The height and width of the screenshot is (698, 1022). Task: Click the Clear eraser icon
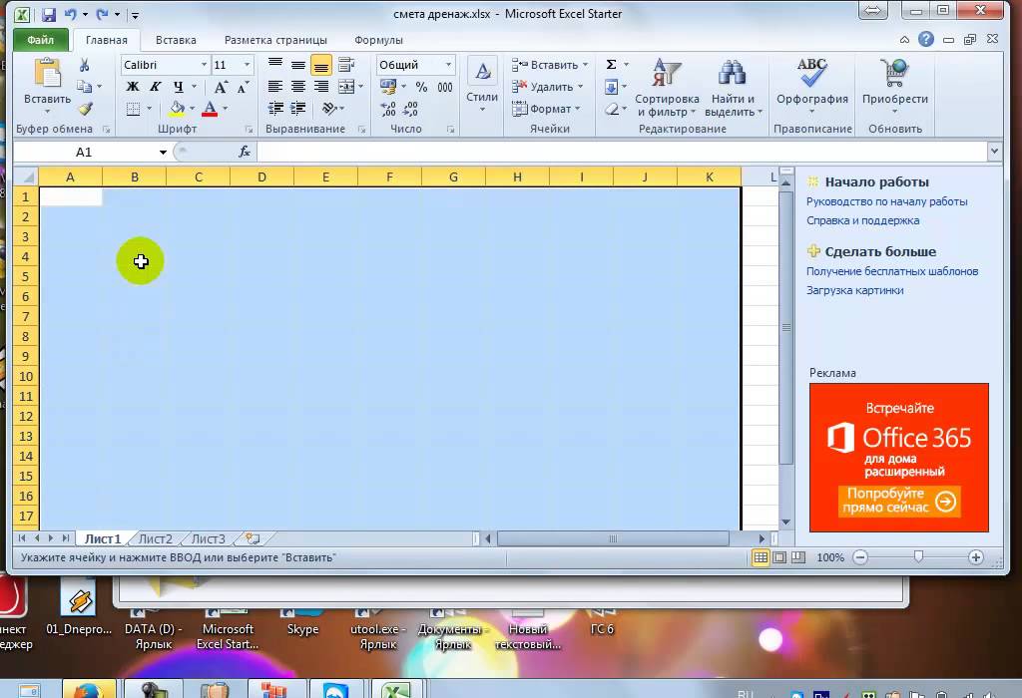tap(612, 109)
